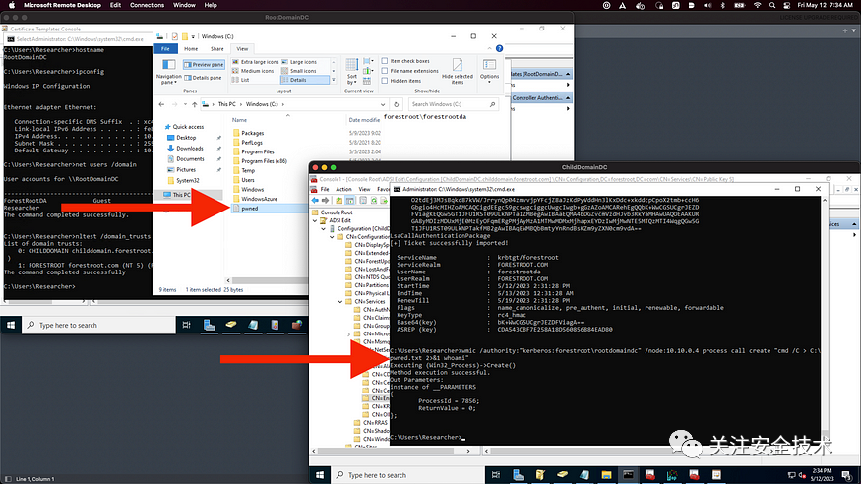Collapse the ADSI Edit tree node

tap(315, 220)
